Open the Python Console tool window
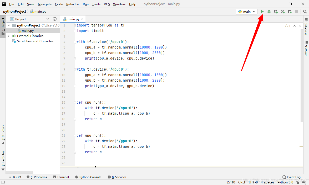309x185 pixels. [88, 177]
